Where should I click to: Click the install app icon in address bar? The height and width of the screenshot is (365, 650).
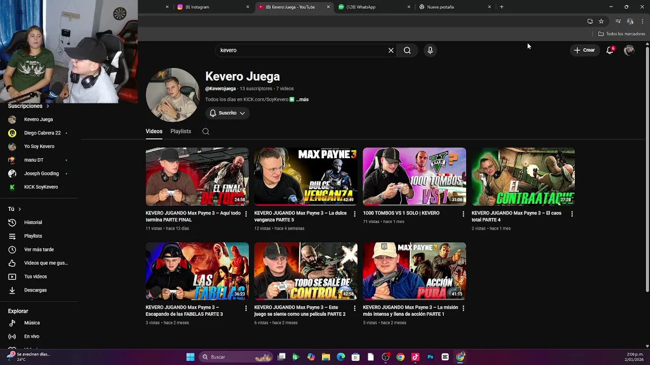coord(590,21)
